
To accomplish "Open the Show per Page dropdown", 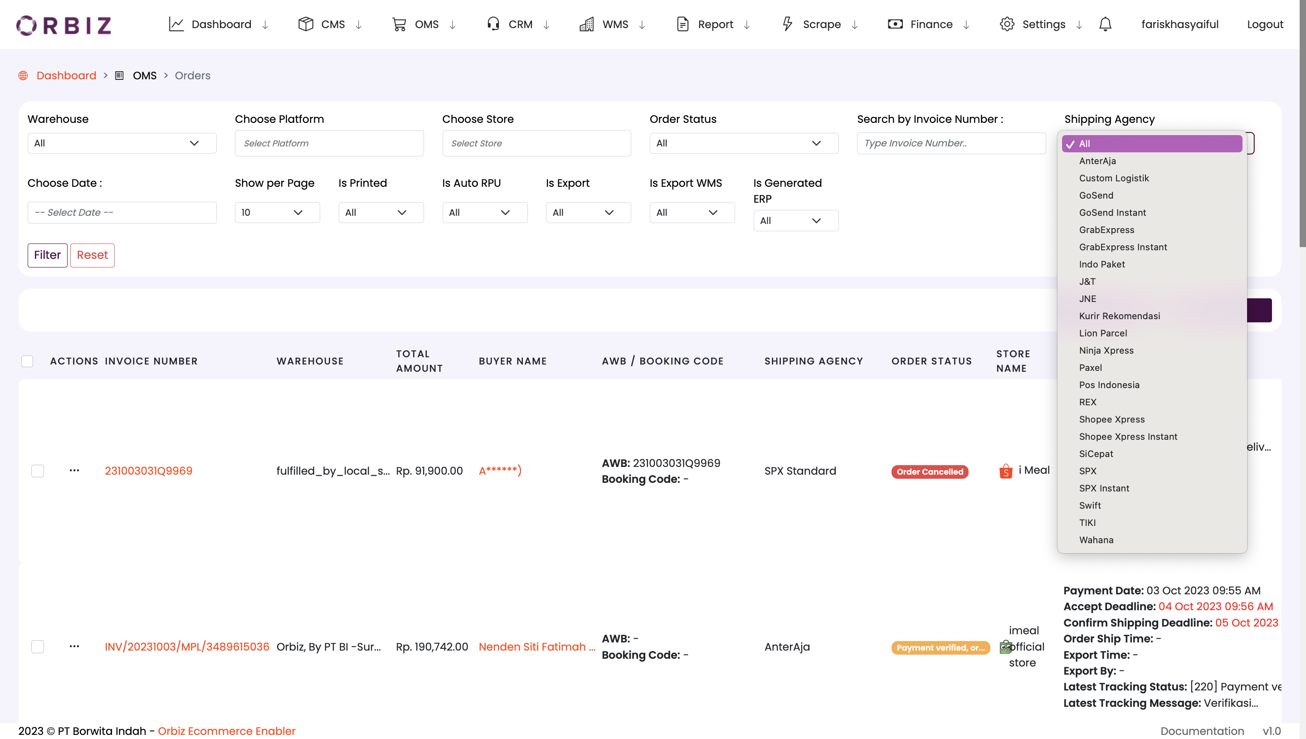I will click(277, 212).
